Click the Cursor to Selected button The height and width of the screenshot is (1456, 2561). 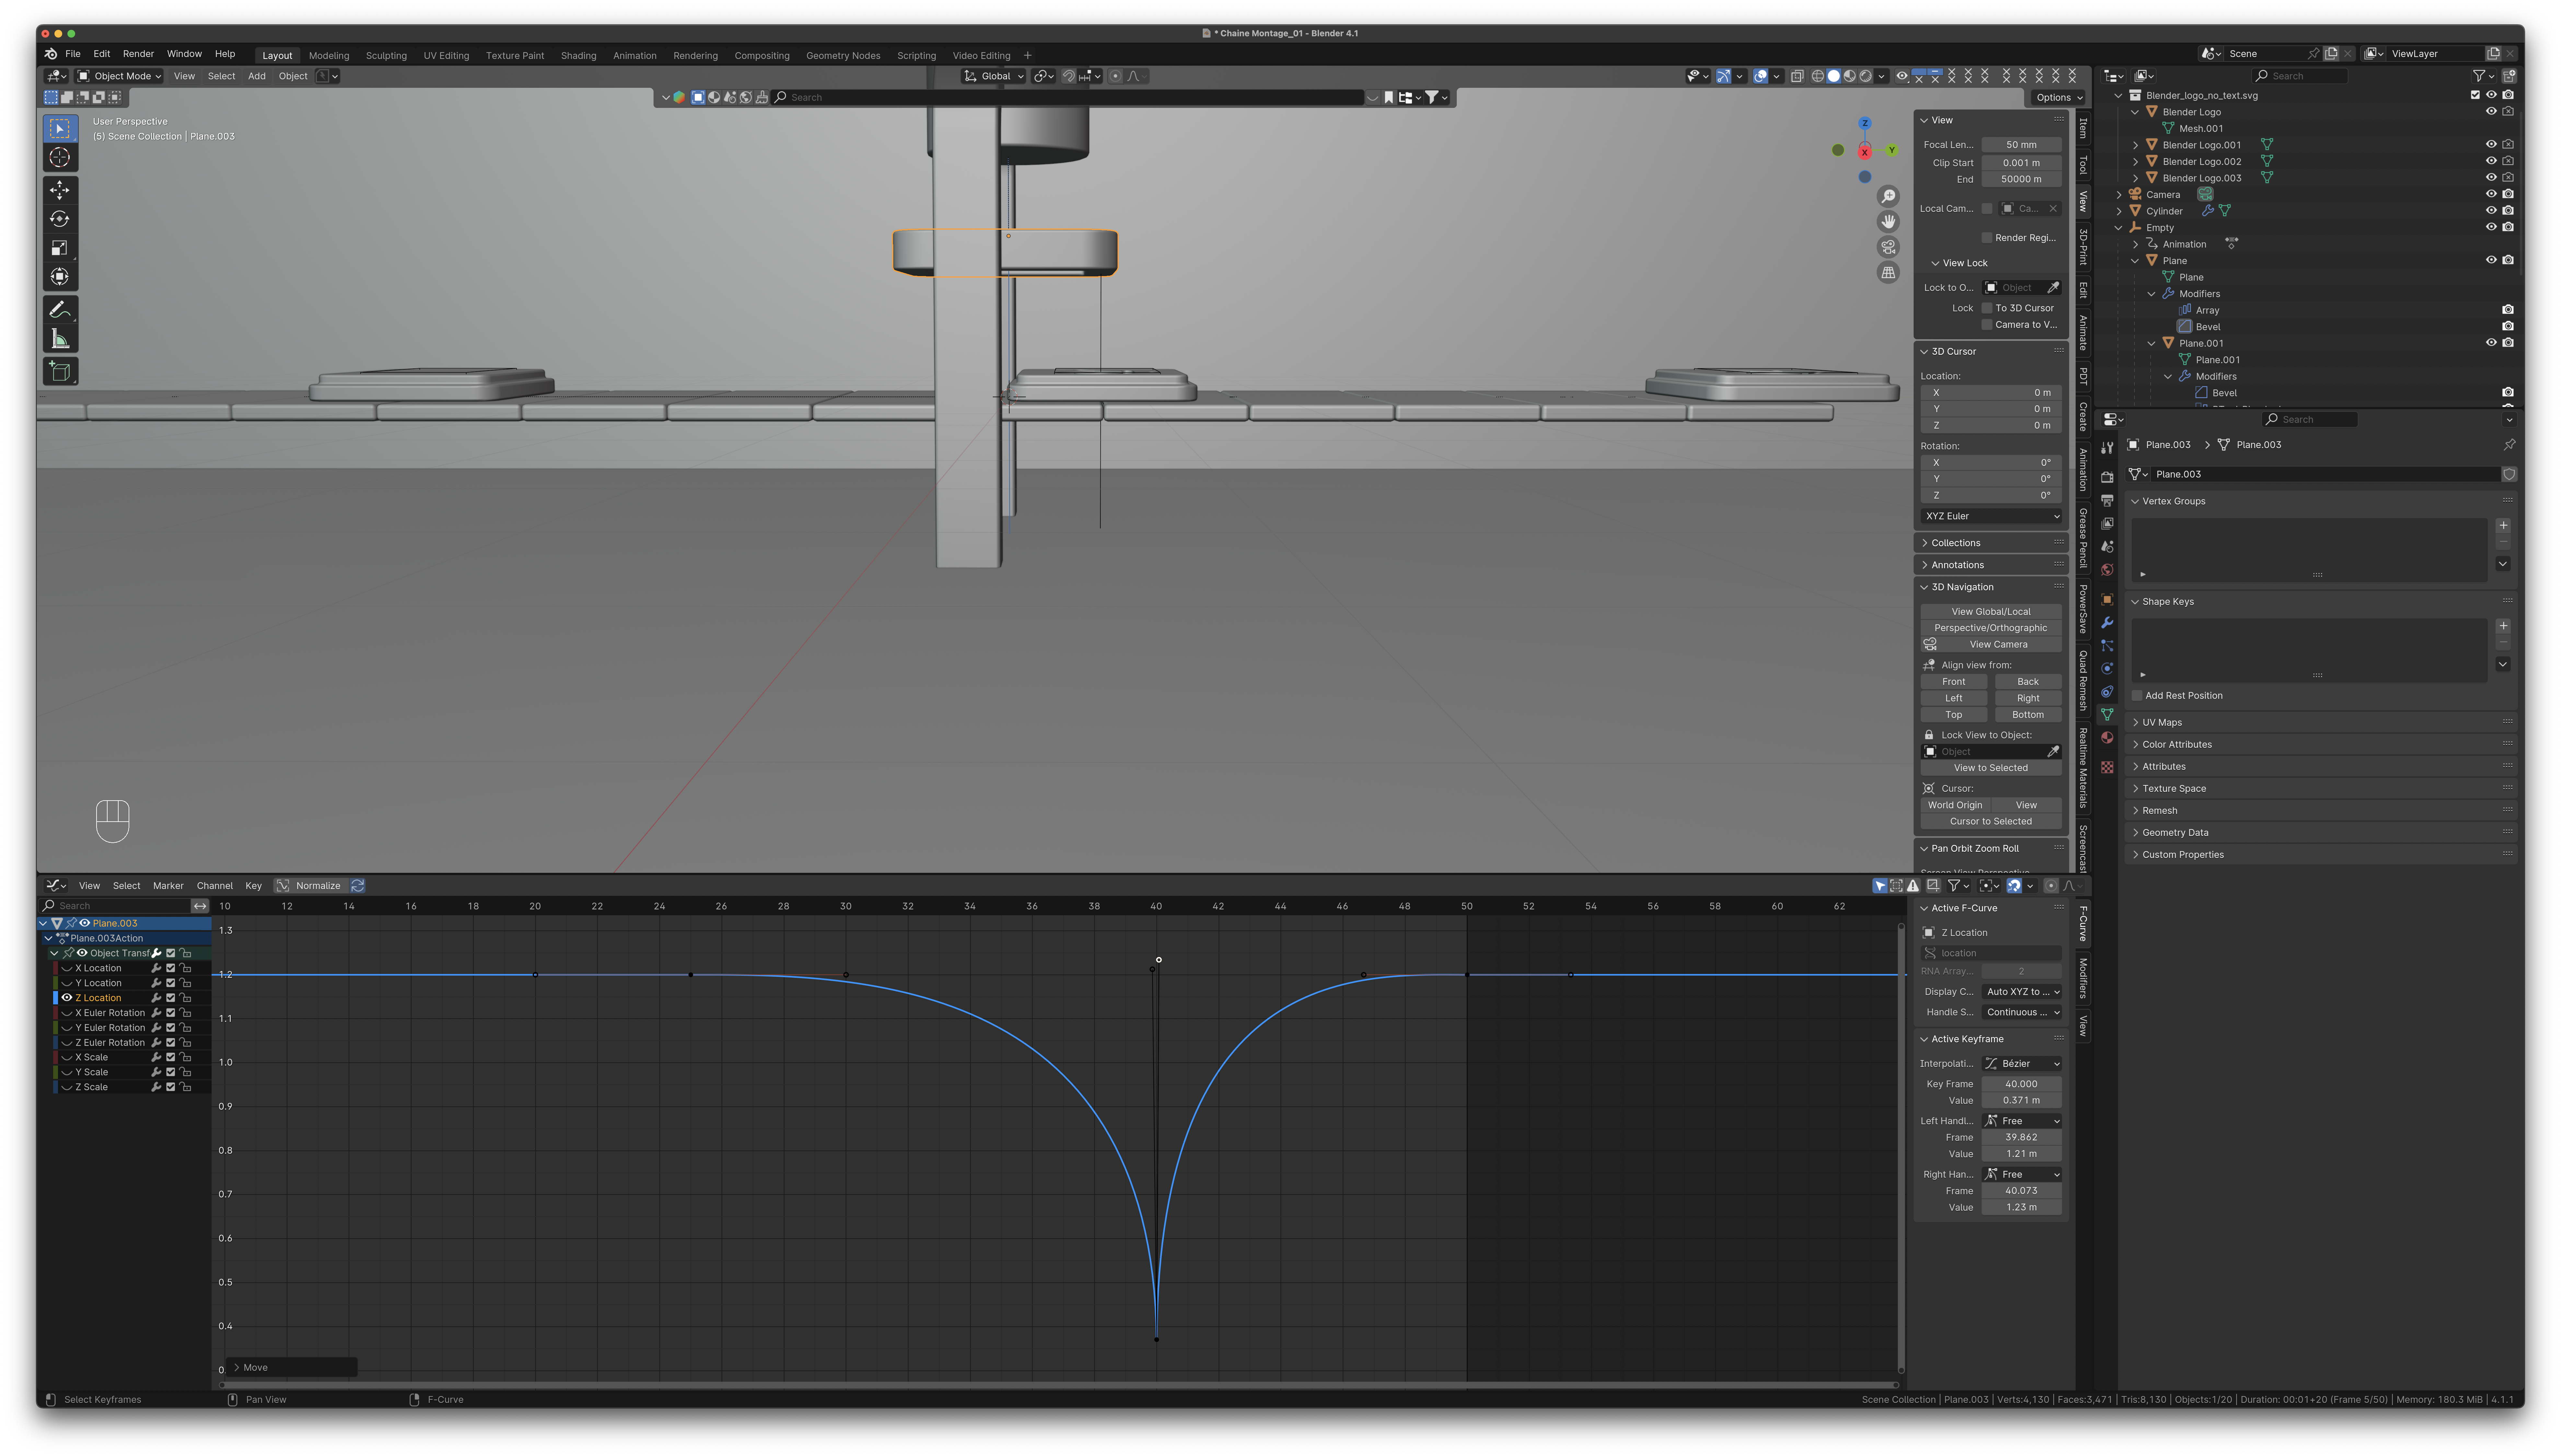(1991, 822)
